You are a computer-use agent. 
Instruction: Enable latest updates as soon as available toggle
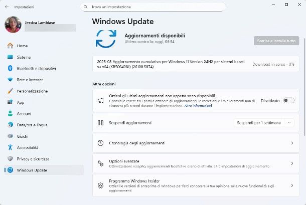click(288, 101)
